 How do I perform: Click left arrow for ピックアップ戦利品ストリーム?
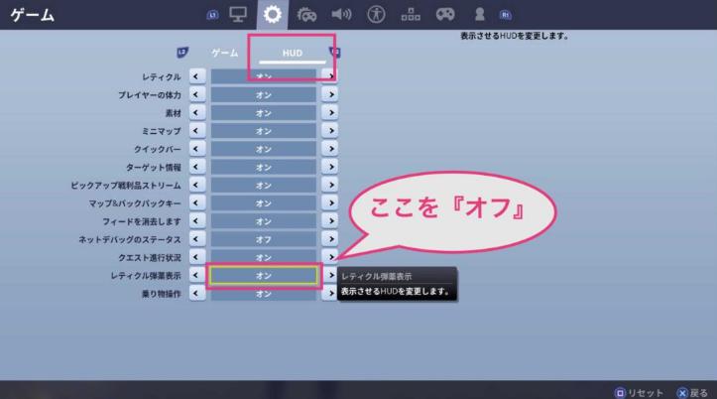(x=197, y=185)
